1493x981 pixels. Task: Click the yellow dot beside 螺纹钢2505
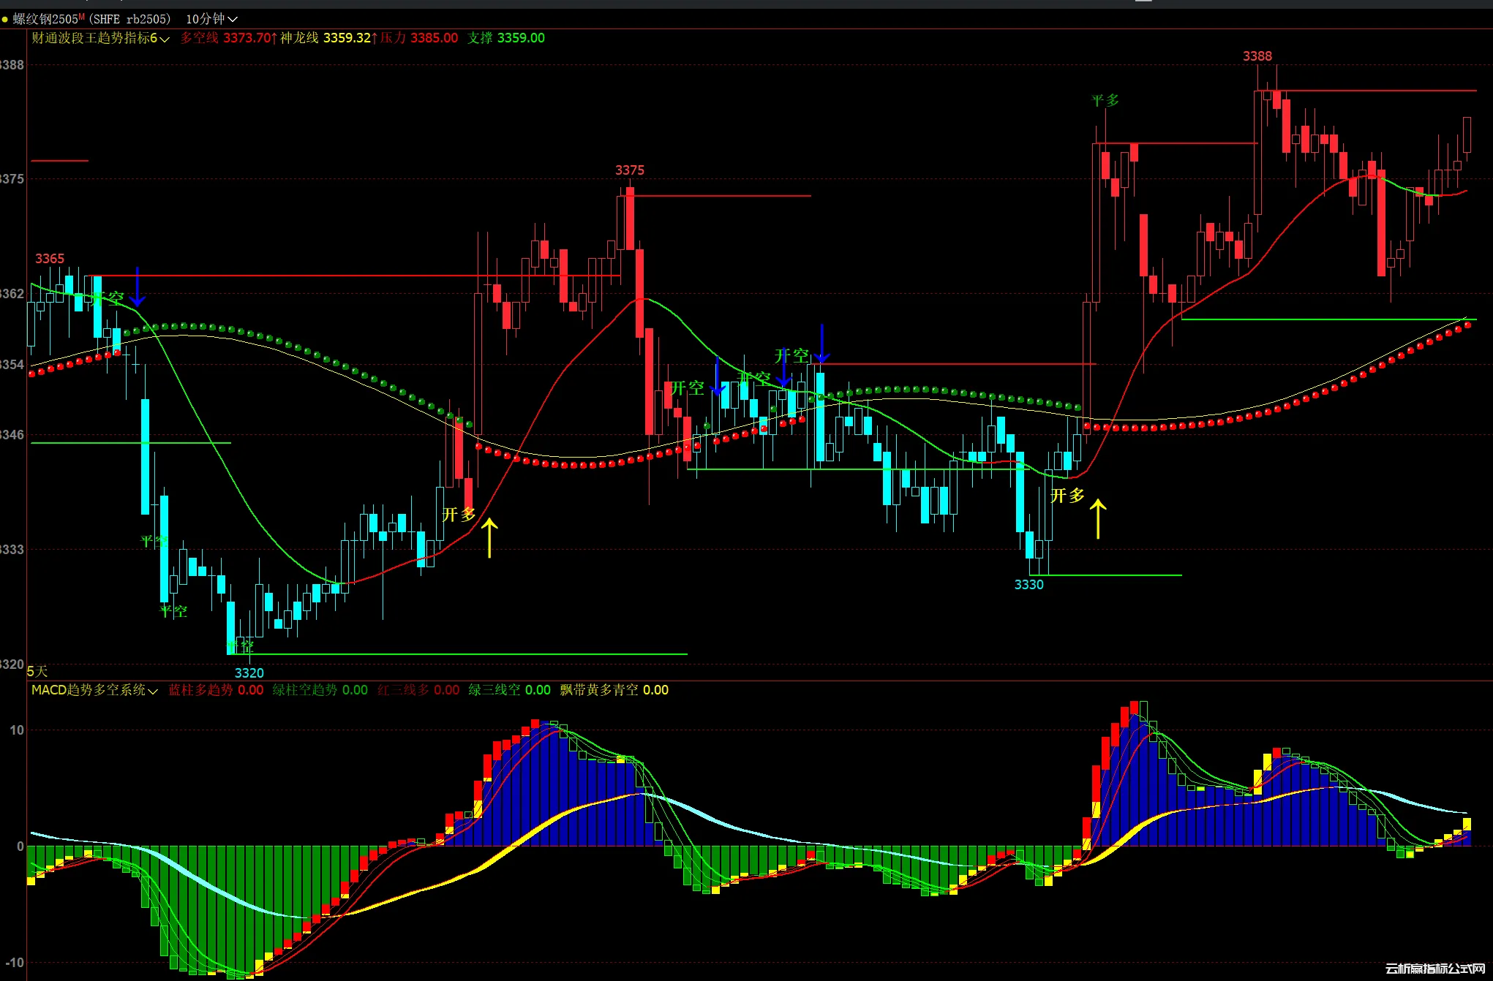point(5,20)
